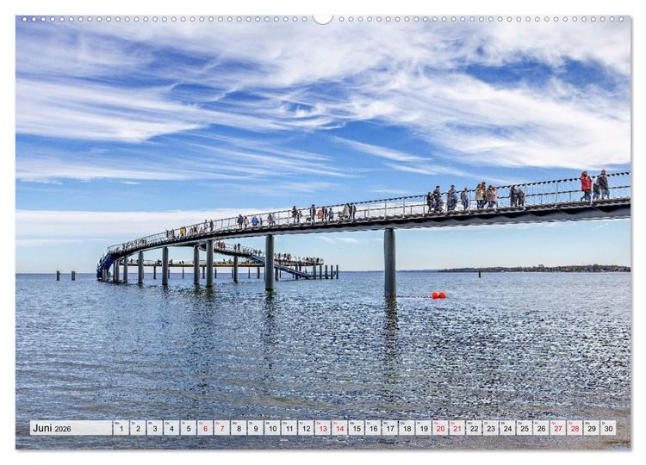The width and height of the screenshot is (646, 465).
Task: Select date 11 in the calendar strip
Action: pyautogui.click(x=289, y=428)
